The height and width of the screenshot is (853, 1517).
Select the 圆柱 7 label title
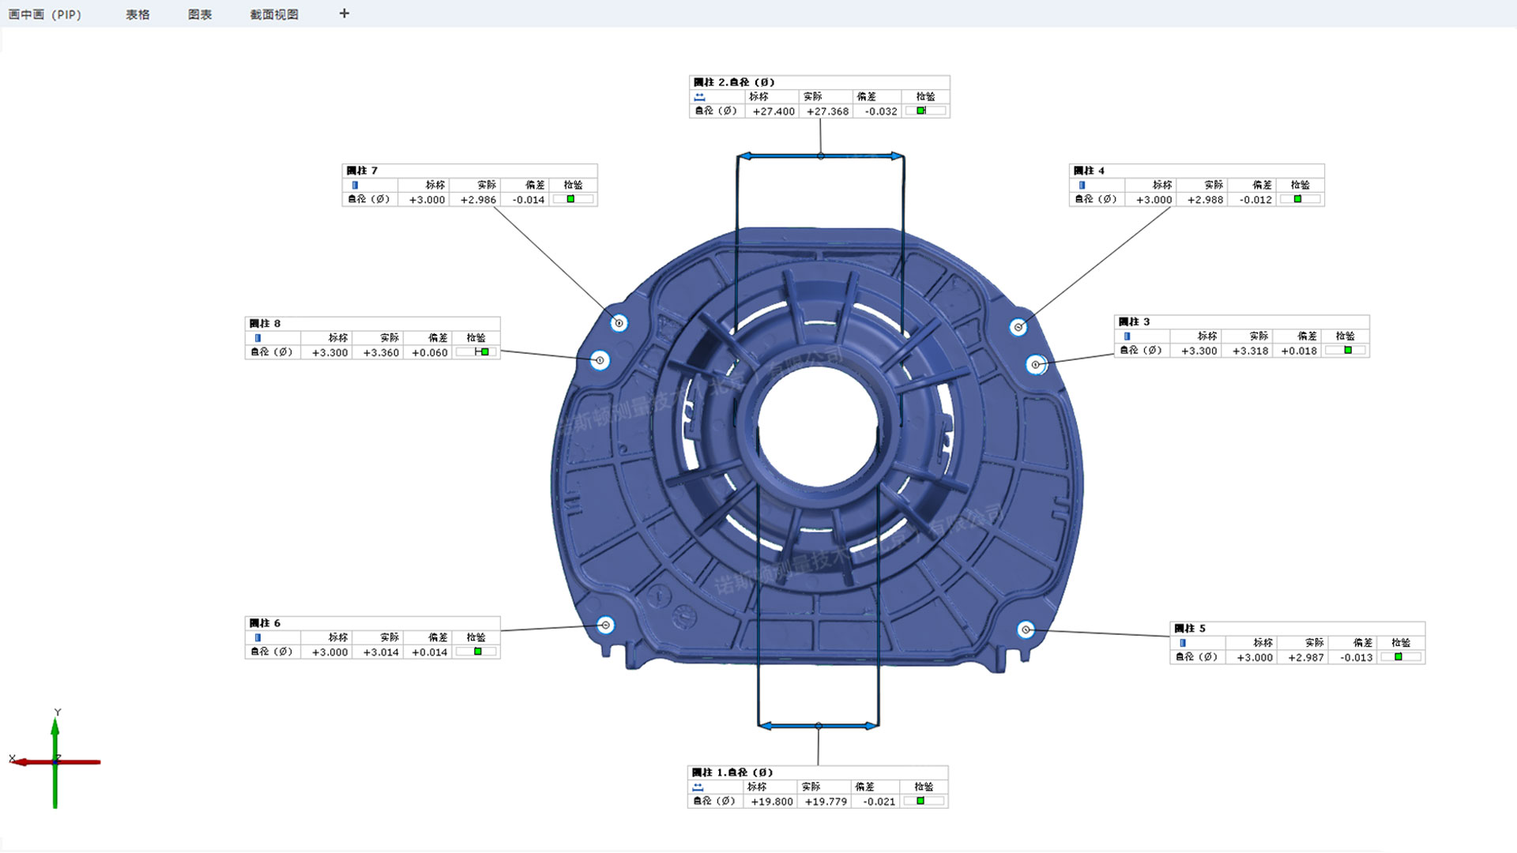(362, 171)
